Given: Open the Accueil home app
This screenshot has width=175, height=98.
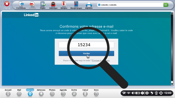Looking at the screenshot, I should coord(8,93).
